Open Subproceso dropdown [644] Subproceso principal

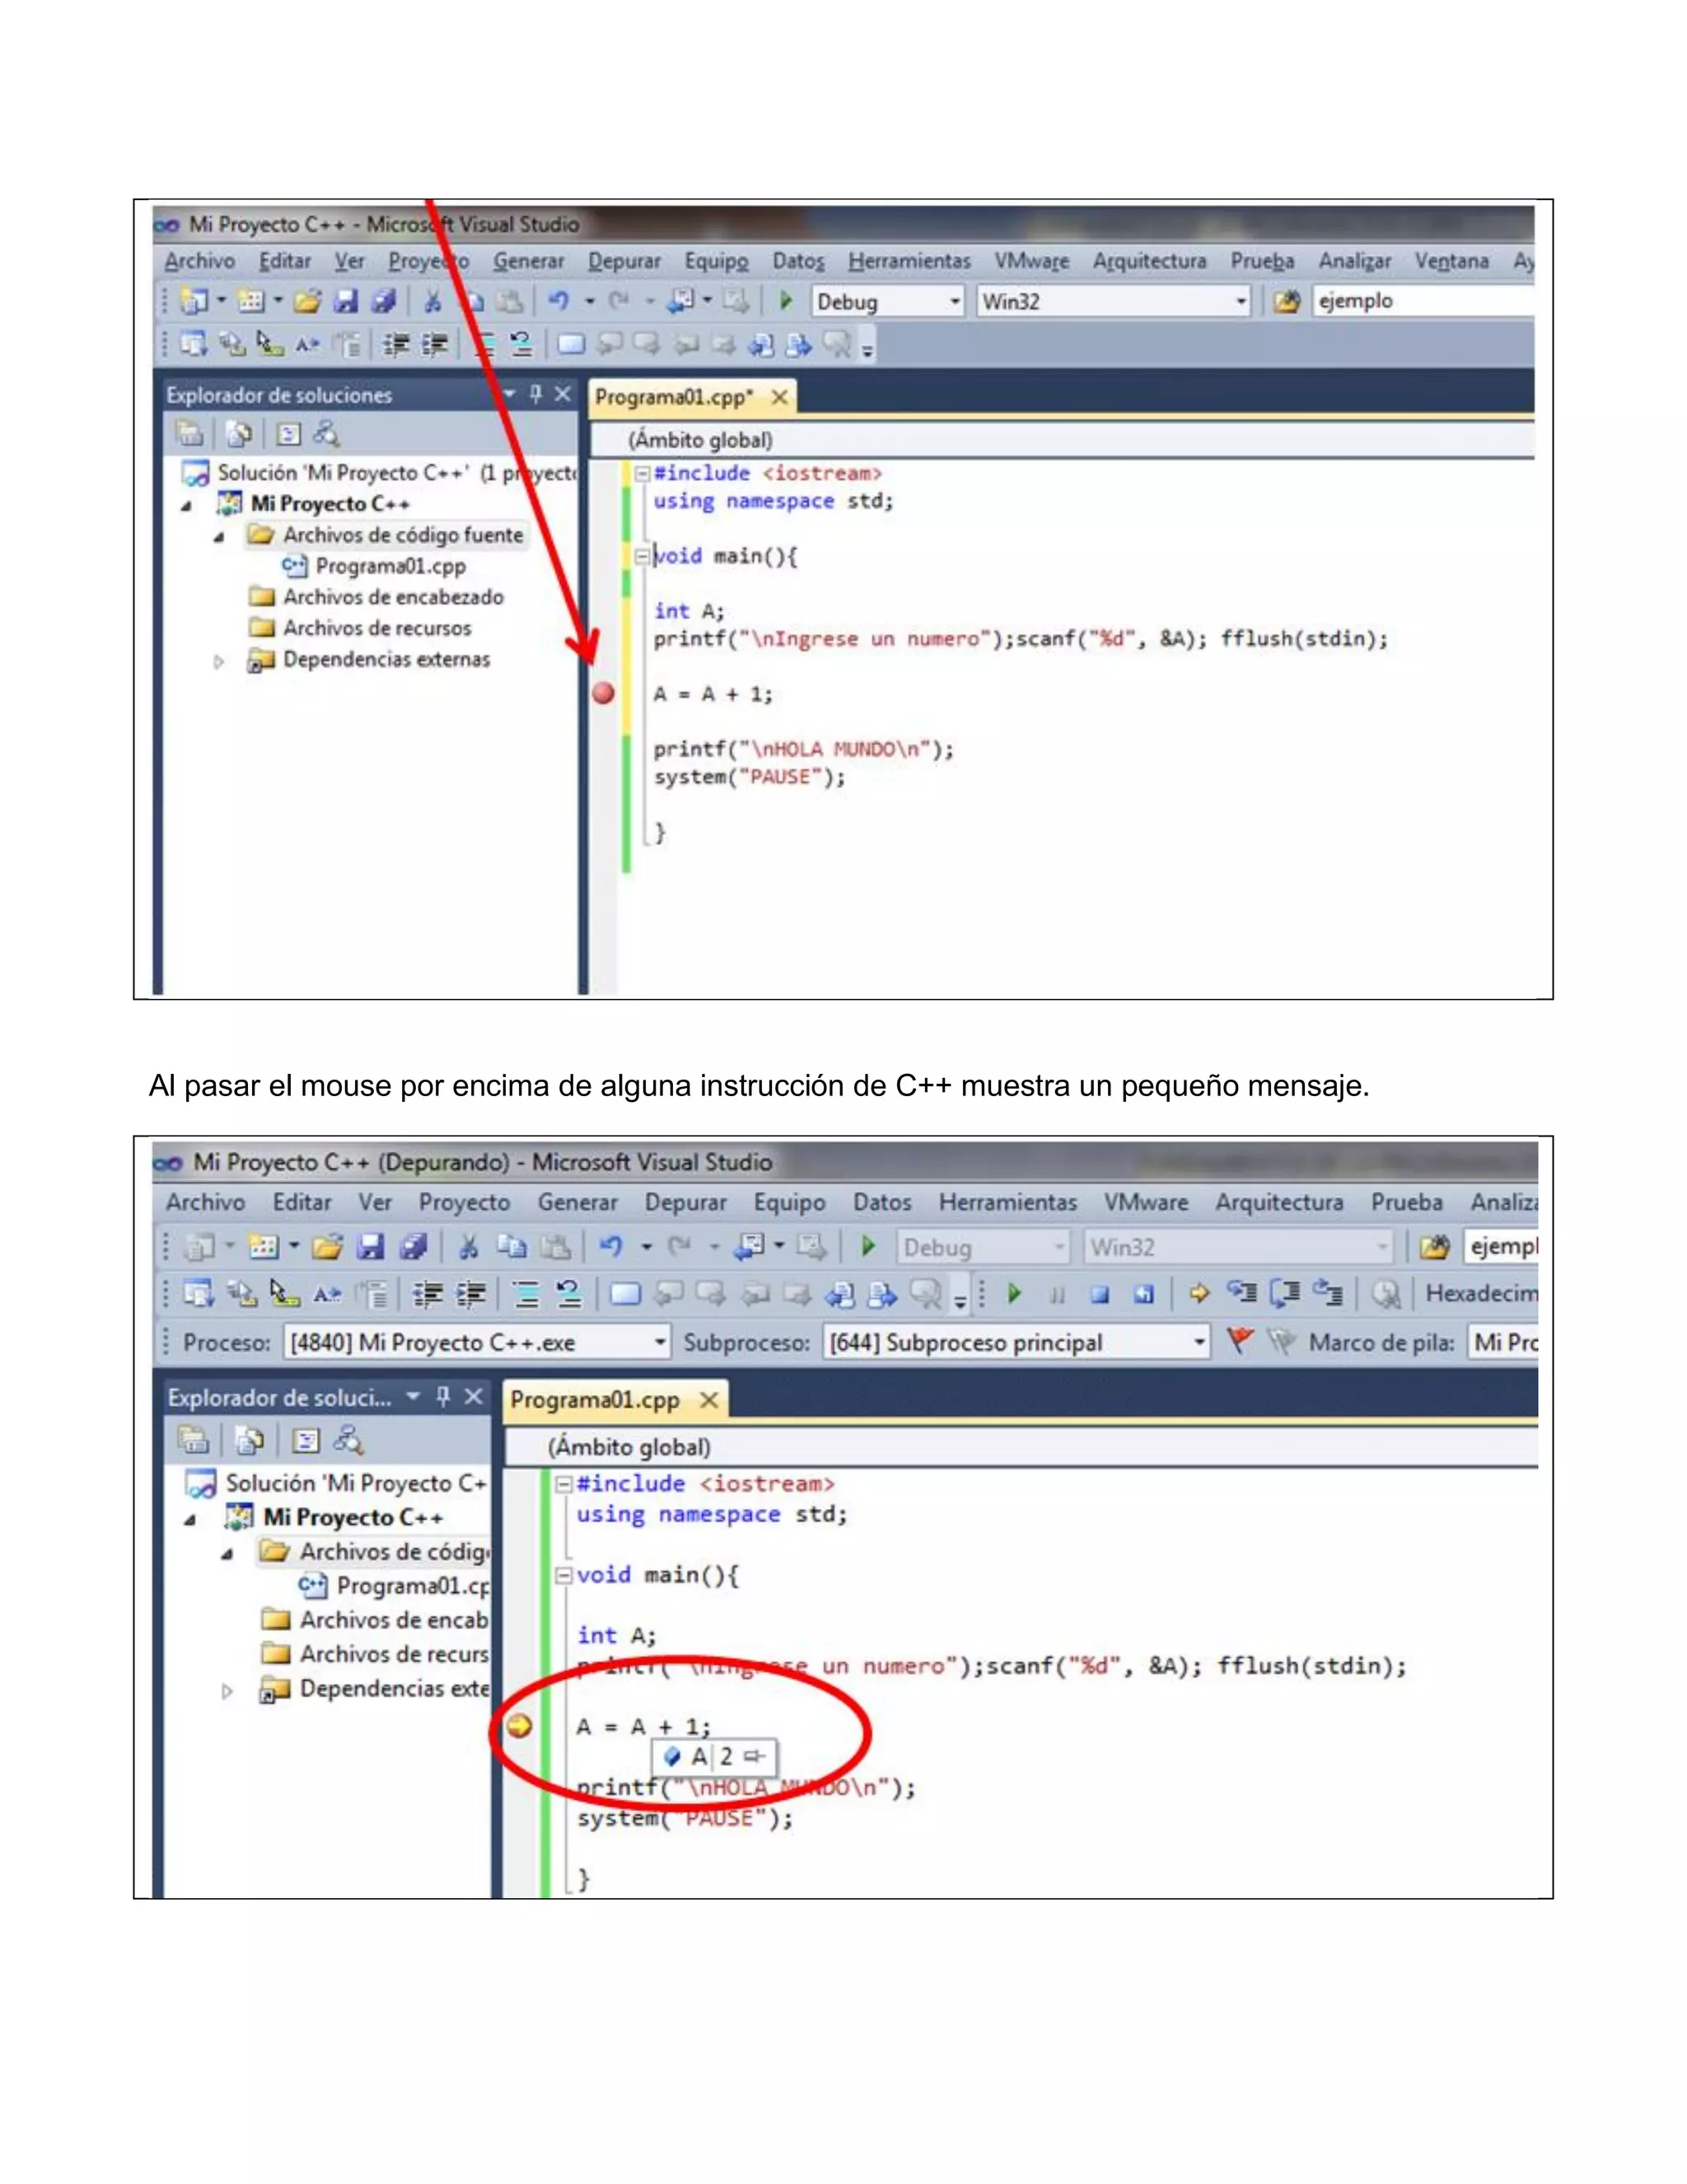(x=1016, y=1342)
